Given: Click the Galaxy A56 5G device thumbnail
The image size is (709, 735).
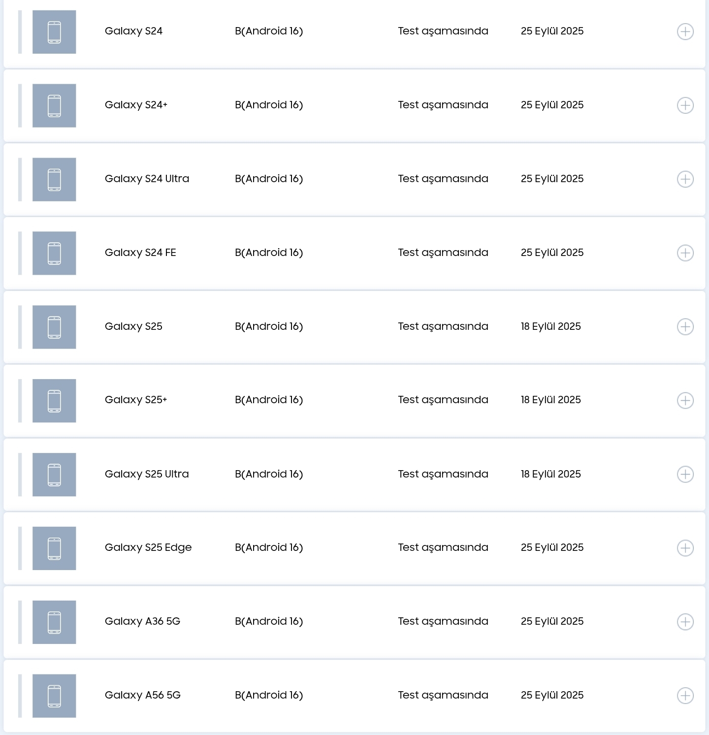Looking at the screenshot, I should coord(54,696).
